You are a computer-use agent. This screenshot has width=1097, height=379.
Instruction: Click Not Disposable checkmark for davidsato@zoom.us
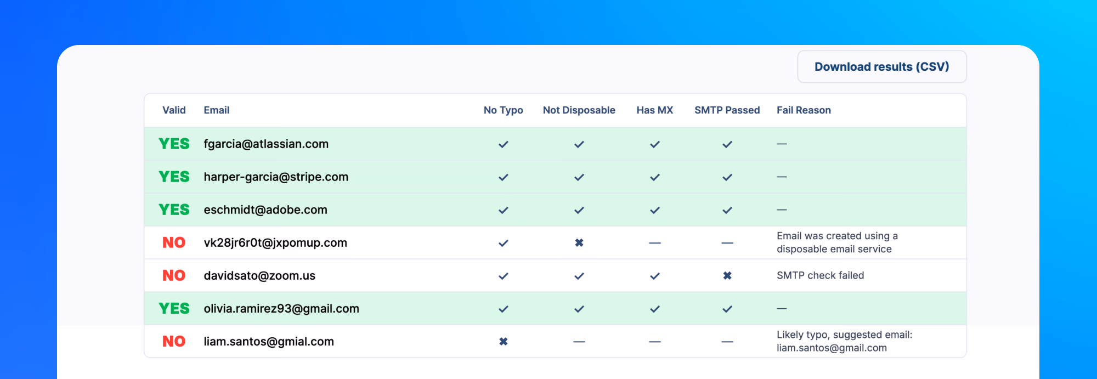[x=579, y=276]
